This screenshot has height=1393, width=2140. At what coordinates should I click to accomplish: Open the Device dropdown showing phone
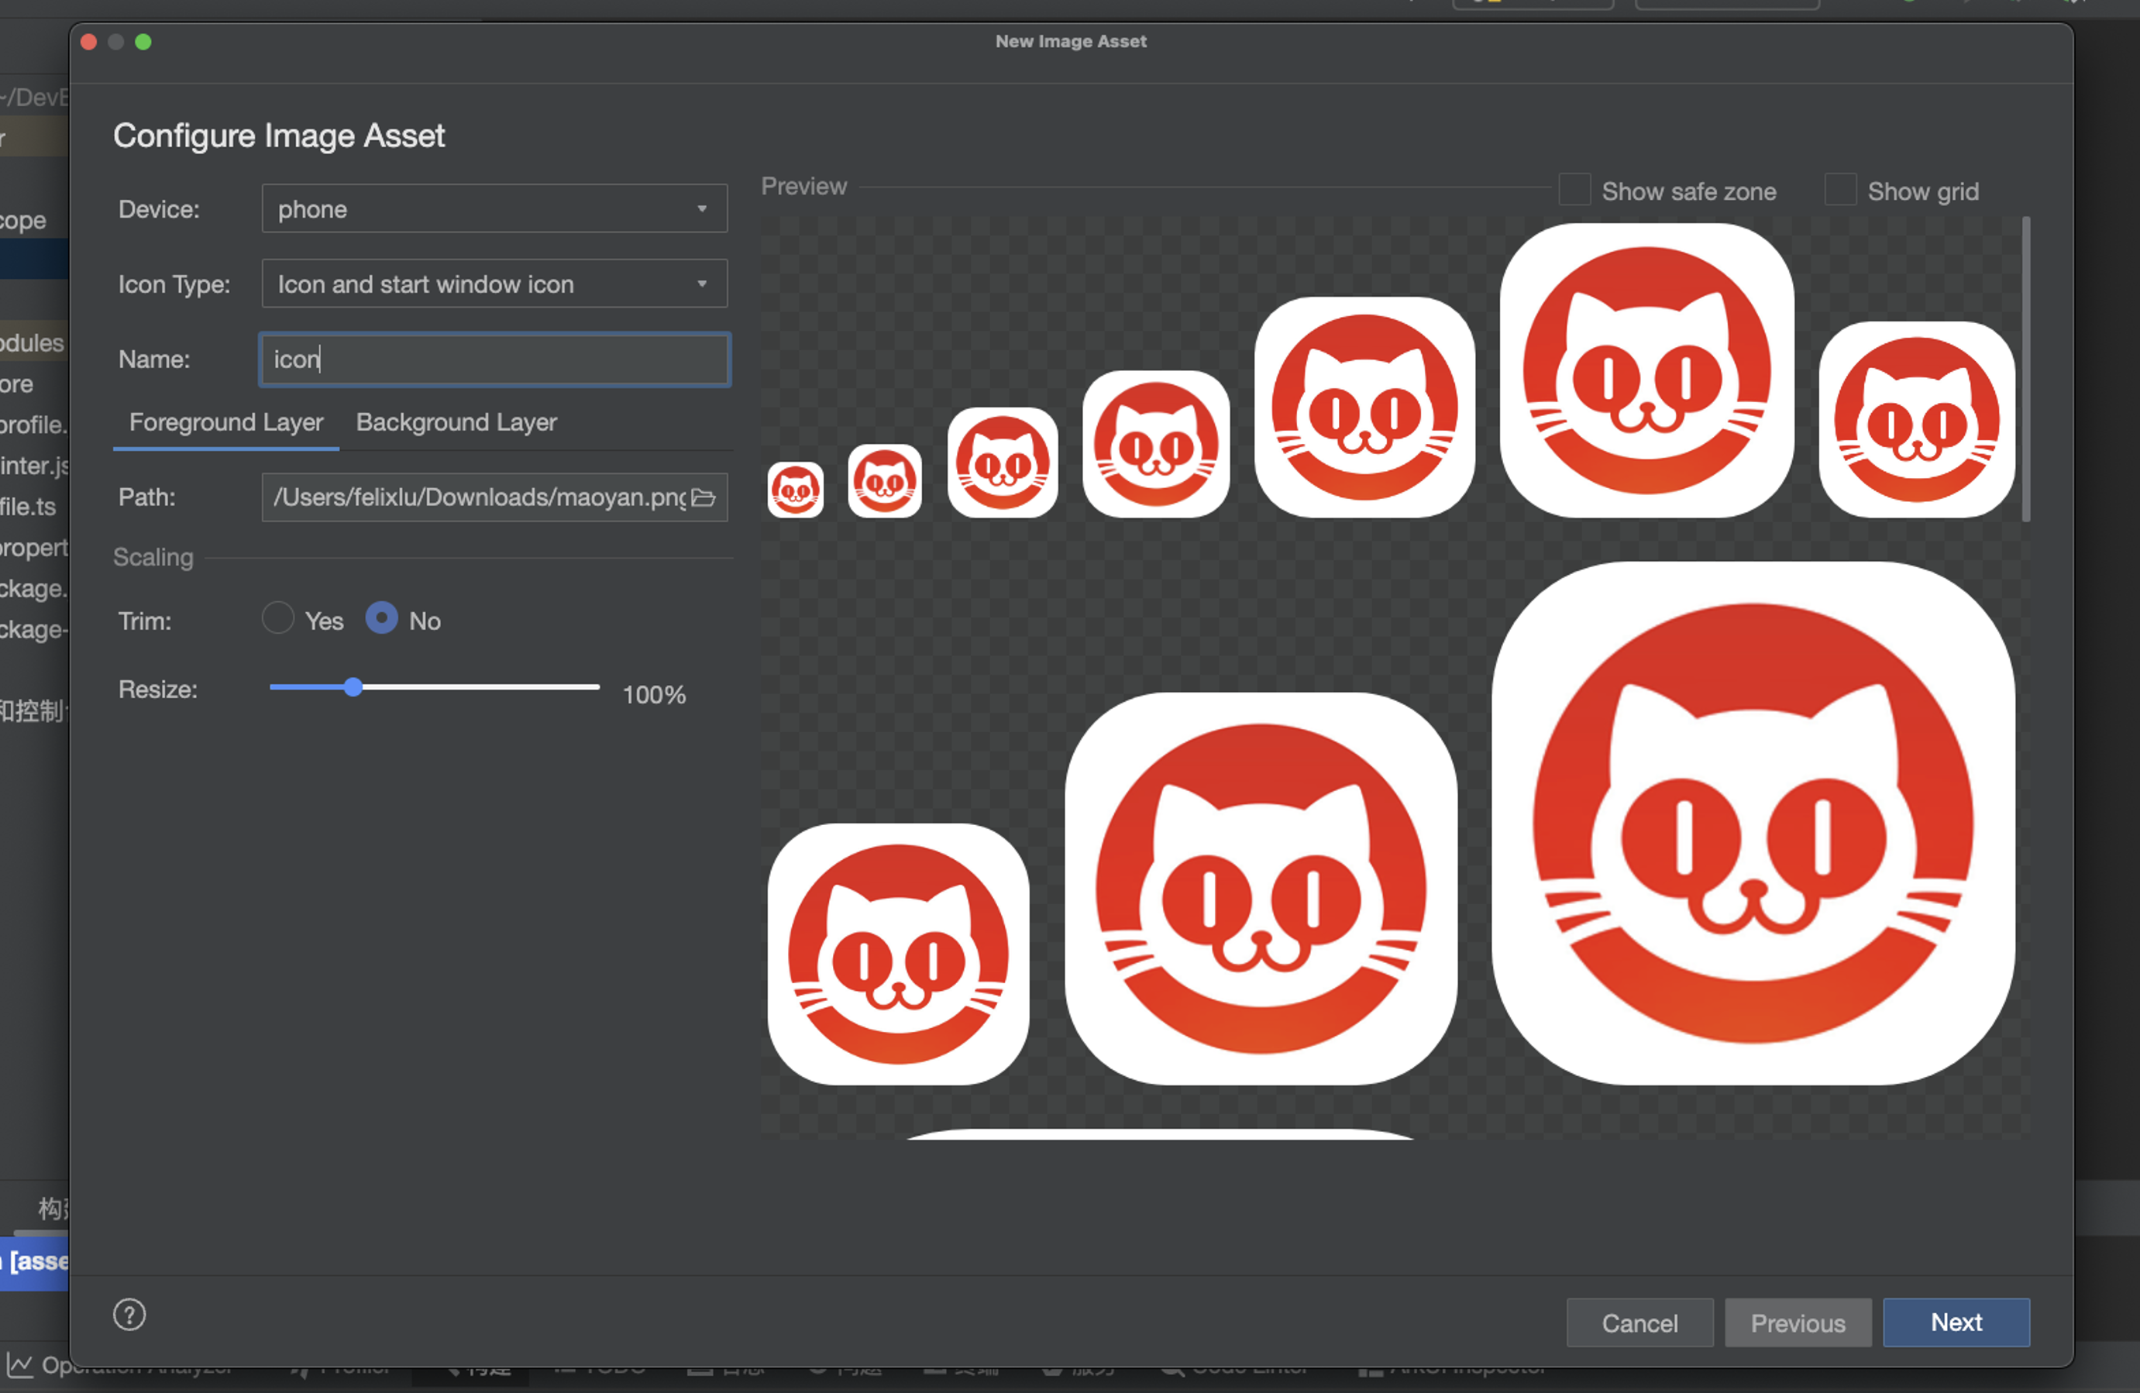click(494, 208)
